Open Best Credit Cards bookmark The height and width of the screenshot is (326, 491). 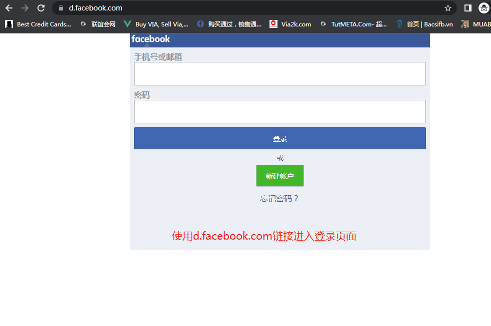tap(38, 24)
